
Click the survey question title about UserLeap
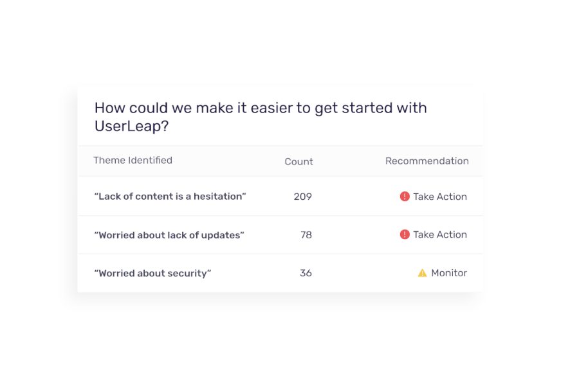point(261,117)
